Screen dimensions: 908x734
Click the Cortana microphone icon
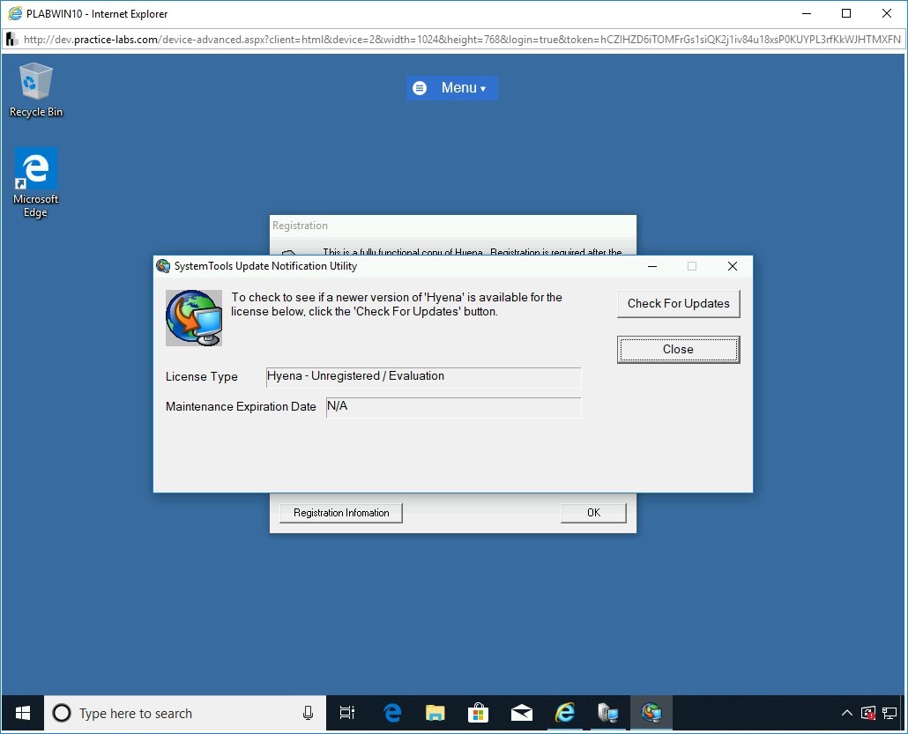coord(308,713)
